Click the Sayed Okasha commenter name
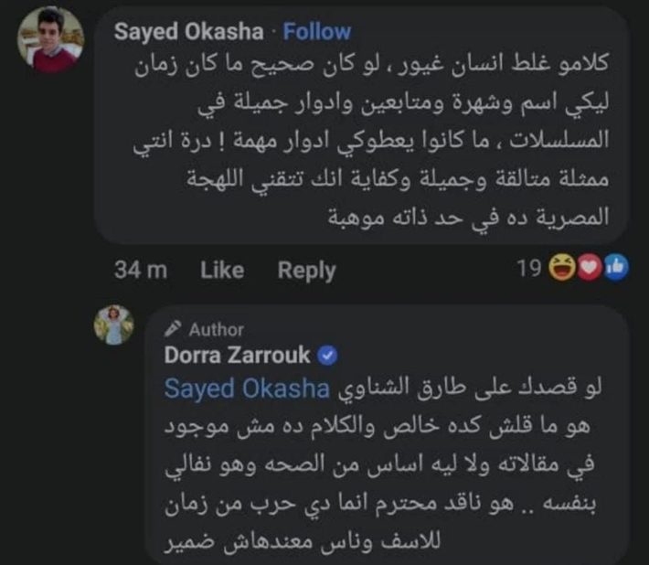649x565 pixels. click(x=188, y=31)
